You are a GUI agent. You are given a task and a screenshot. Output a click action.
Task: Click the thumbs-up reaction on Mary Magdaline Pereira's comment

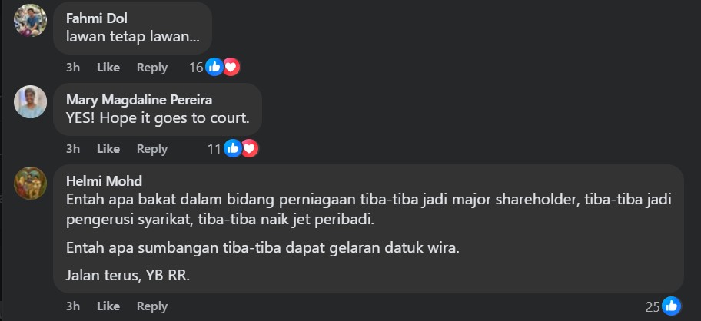pyautogui.click(x=233, y=148)
